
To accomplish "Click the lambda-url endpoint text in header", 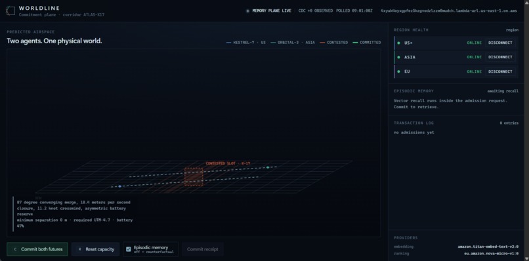I will [449, 10].
